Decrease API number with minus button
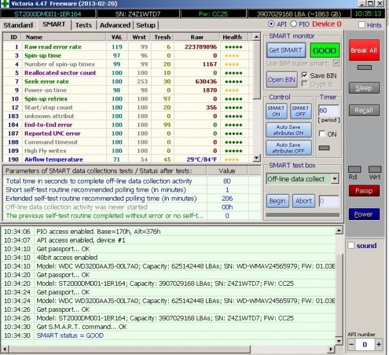The image size is (389, 355). click(351, 344)
